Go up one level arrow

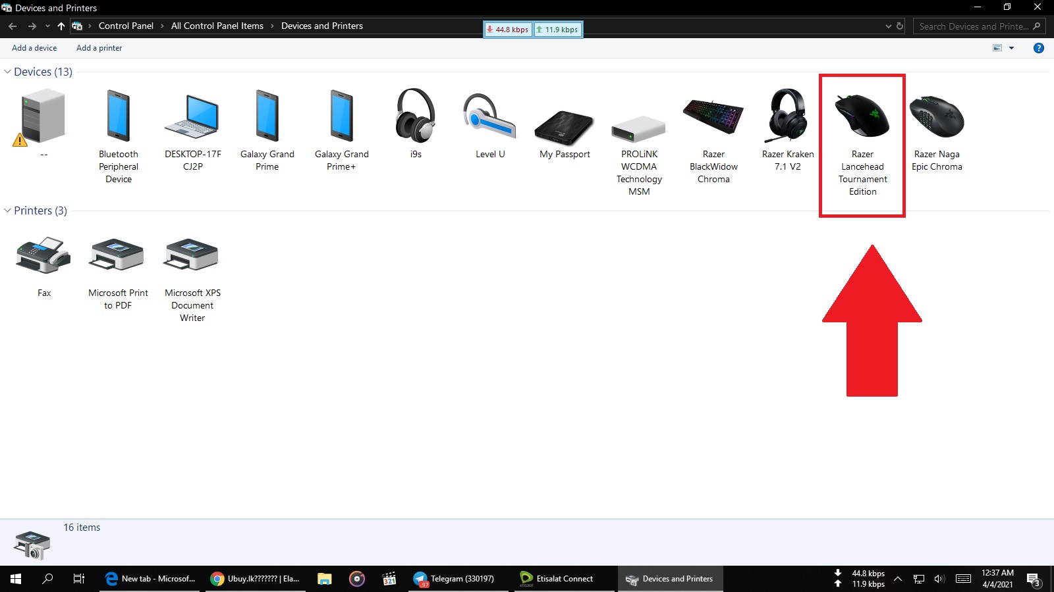click(x=61, y=26)
